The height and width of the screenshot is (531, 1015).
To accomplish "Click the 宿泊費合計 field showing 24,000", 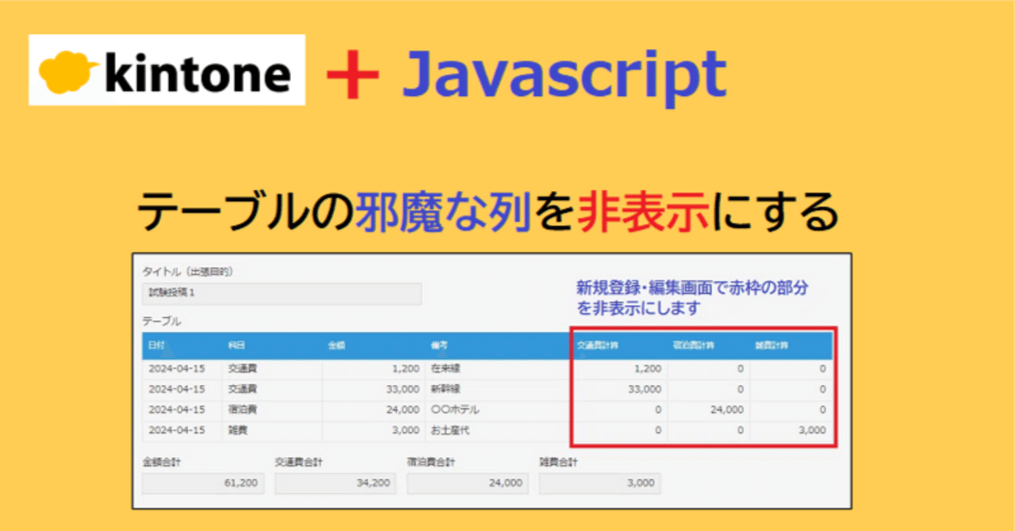I will [468, 483].
